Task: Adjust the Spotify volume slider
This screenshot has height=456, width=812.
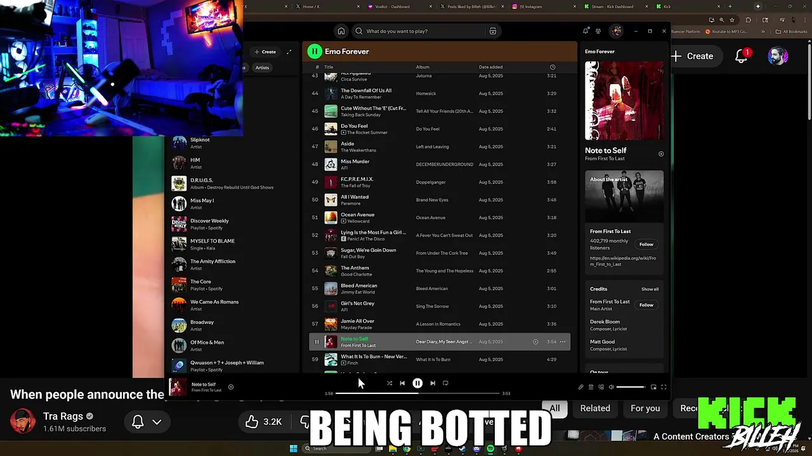Action: [631, 387]
